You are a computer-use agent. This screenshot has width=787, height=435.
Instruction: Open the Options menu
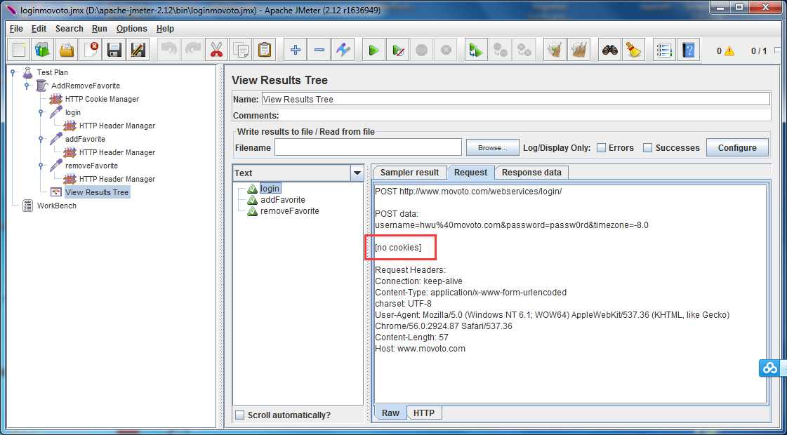pos(132,29)
